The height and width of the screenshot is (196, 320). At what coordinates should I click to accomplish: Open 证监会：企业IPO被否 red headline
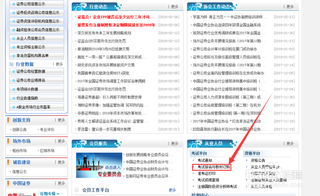click(116, 17)
